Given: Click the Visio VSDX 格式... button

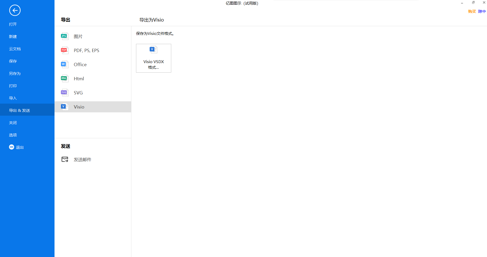Looking at the screenshot, I should coord(154,58).
